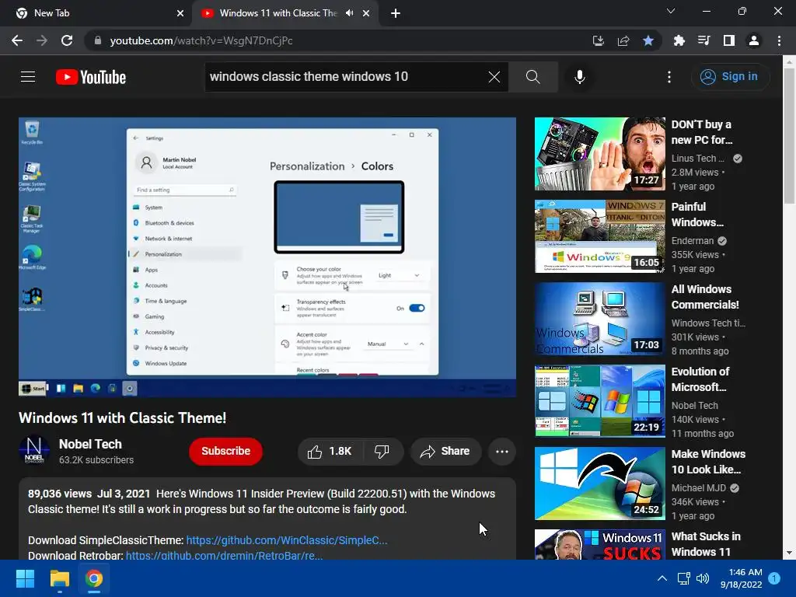This screenshot has width=796, height=597.
Task: Bookmark this page with the star
Action: pos(648,40)
